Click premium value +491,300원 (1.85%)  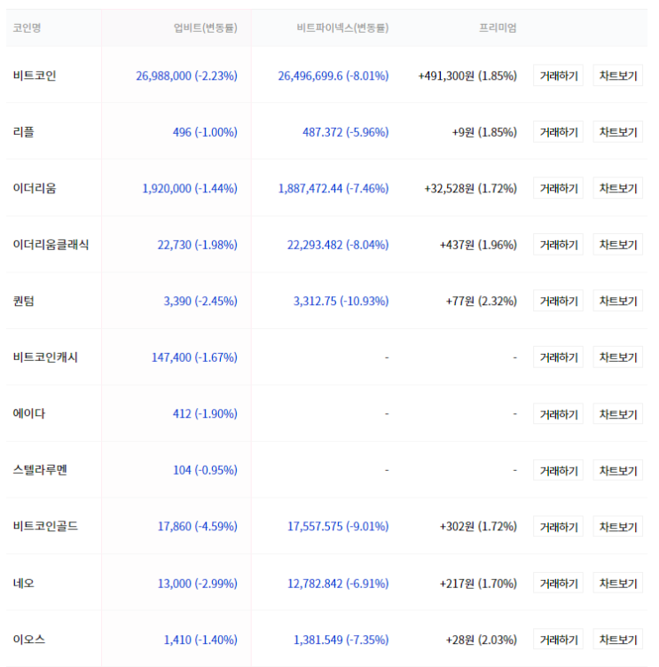tap(467, 75)
